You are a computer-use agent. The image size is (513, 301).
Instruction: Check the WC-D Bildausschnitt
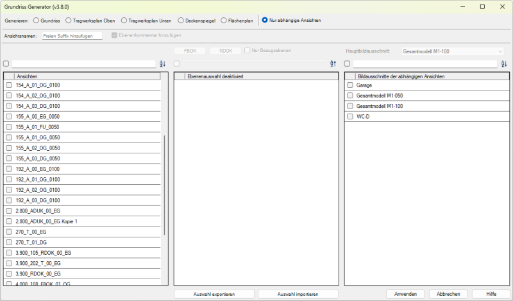(x=350, y=117)
